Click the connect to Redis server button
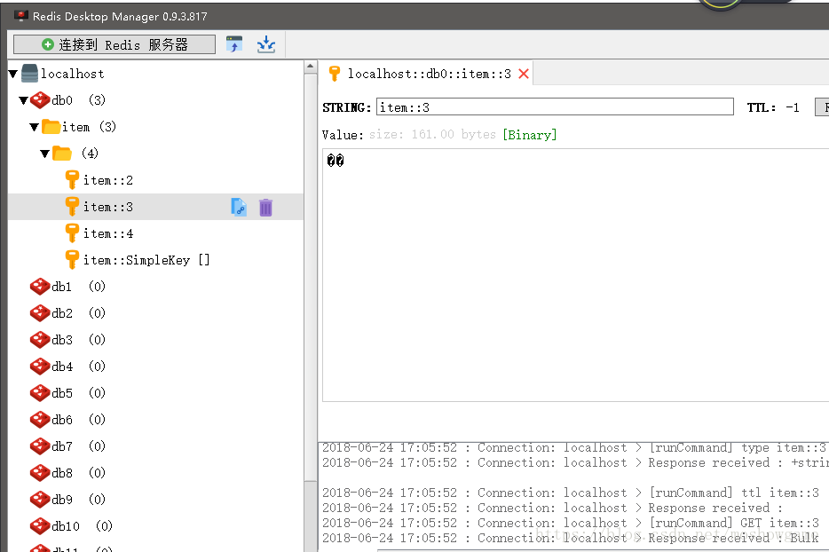 pyautogui.click(x=114, y=44)
